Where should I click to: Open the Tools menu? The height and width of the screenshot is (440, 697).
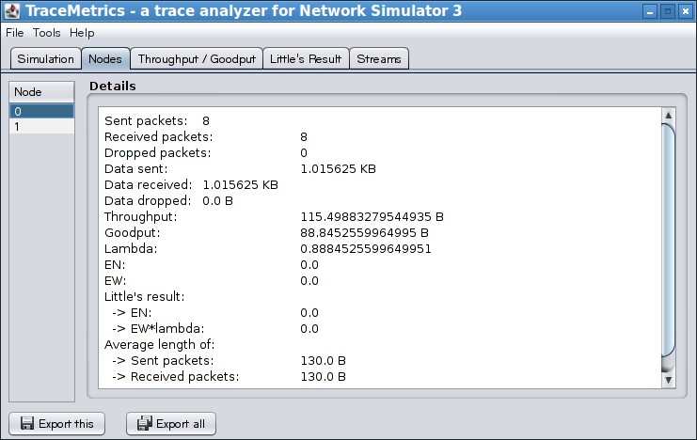click(x=47, y=33)
